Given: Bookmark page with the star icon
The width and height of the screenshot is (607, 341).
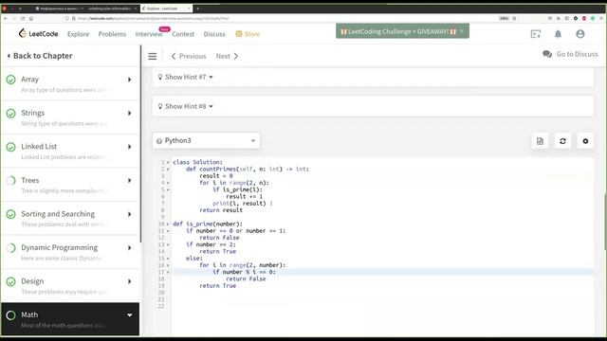Looking at the screenshot, I should [514, 18].
